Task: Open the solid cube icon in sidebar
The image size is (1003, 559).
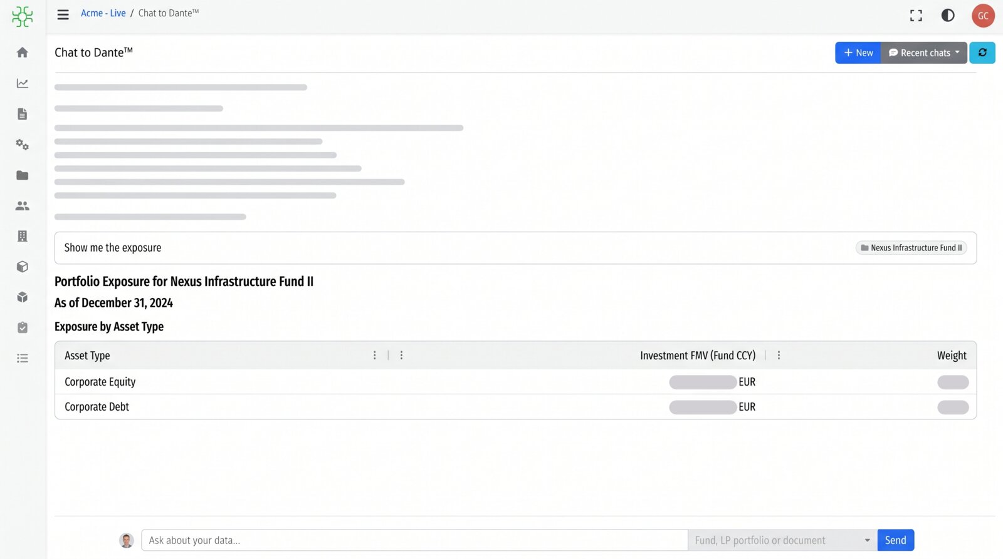Action: pyautogui.click(x=23, y=297)
